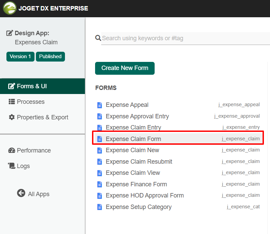Open the Expense HOD Approval Form

pyautogui.click(x=144, y=195)
